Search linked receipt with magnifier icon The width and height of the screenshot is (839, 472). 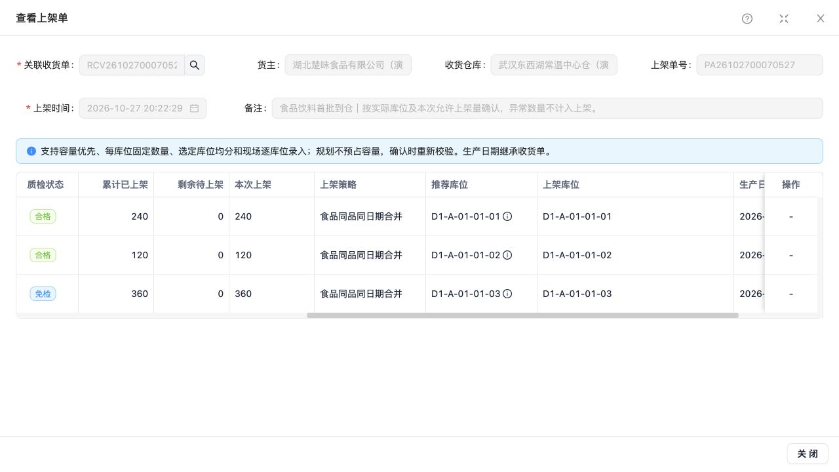coord(195,65)
